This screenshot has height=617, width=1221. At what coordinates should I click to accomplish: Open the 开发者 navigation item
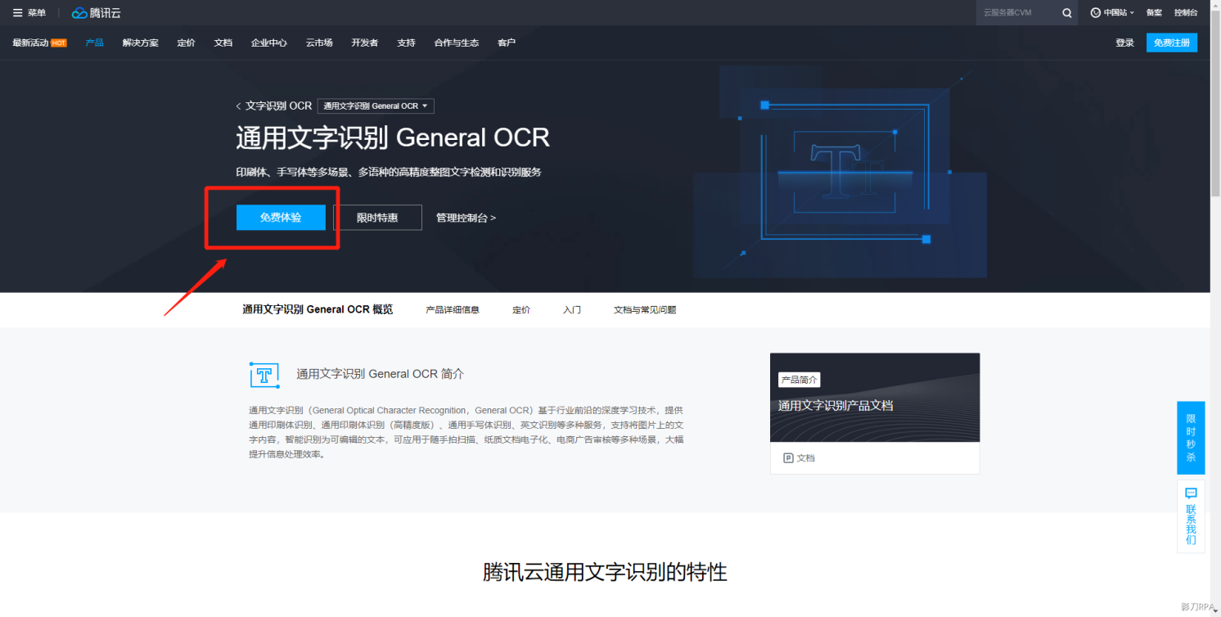pyautogui.click(x=365, y=43)
